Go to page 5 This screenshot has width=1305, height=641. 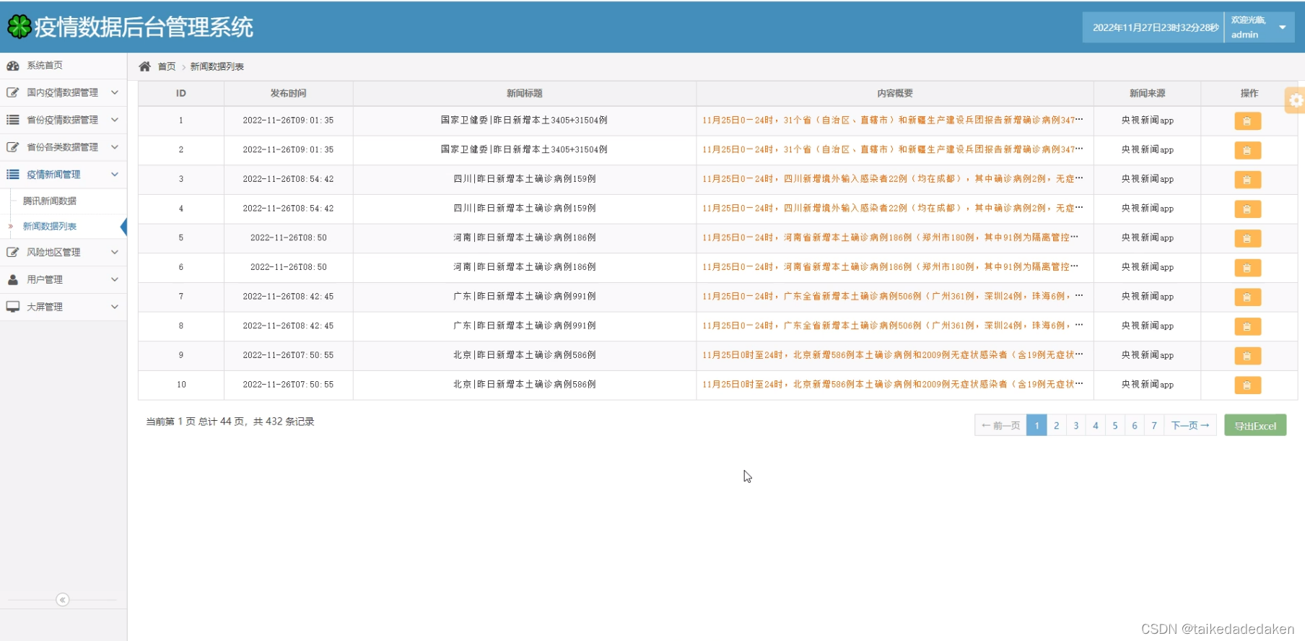click(1115, 426)
